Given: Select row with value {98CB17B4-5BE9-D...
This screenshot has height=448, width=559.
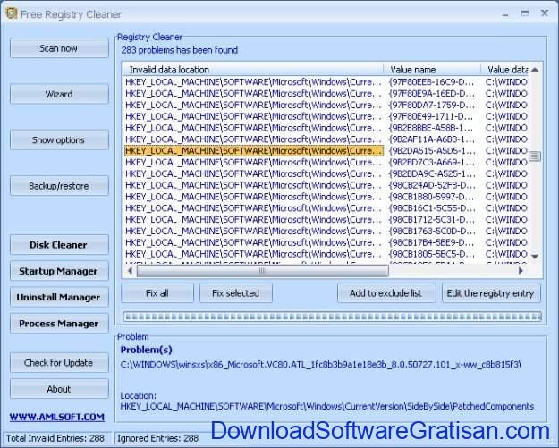Looking at the screenshot, I should coord(326,242).
